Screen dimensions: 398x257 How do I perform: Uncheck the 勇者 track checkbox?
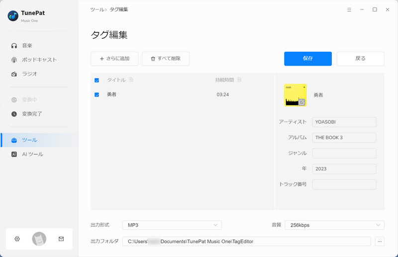pyautogui.click(x=97, y=94)
